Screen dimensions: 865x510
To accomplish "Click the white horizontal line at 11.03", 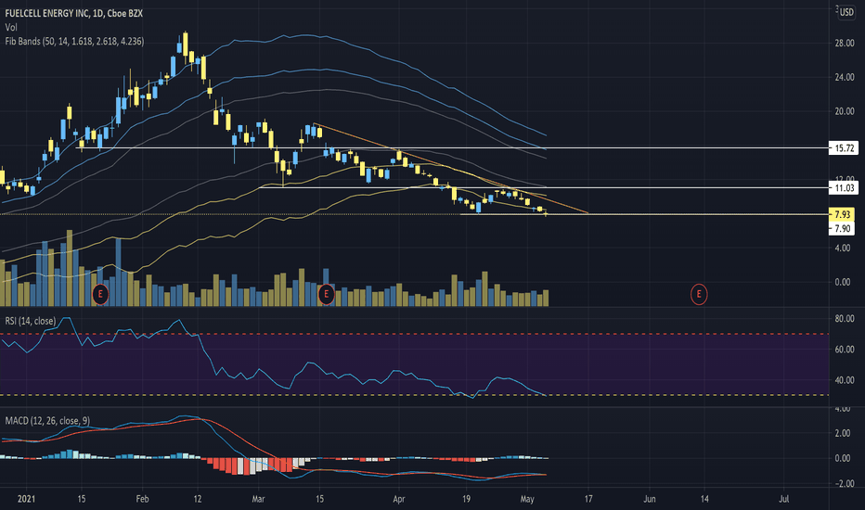I will coord(543,188).
